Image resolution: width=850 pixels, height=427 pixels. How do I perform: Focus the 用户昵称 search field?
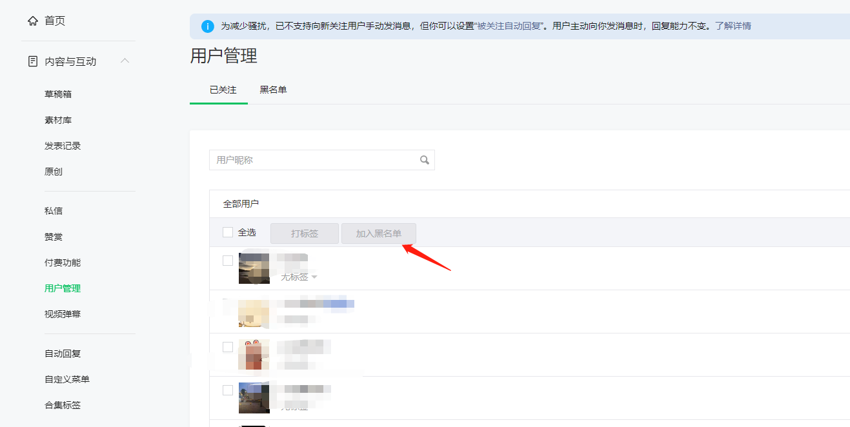coord(322,160)
